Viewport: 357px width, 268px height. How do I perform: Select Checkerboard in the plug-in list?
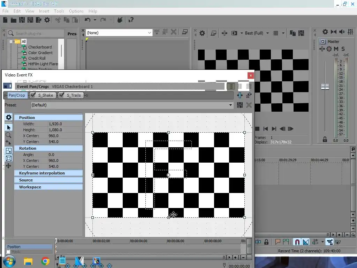click(40, 47)
